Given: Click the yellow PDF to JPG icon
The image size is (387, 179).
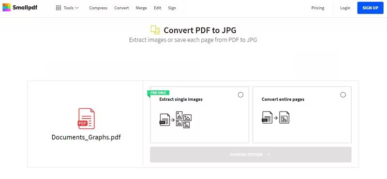Looking at the screenshot, I should point(155,30).
